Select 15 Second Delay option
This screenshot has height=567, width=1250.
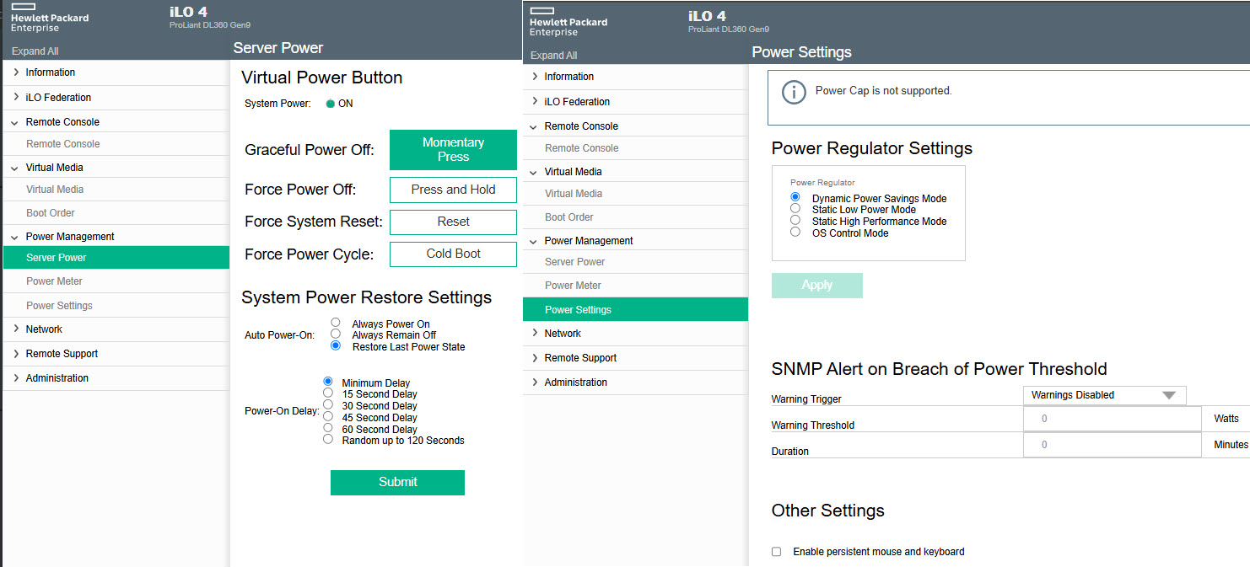tap(328, 393)
